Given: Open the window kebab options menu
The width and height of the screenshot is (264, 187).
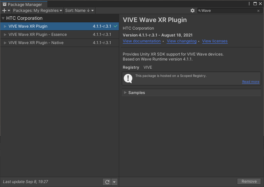Looking at the screenshot, I should pyautogui.click(x=249, y=4).
